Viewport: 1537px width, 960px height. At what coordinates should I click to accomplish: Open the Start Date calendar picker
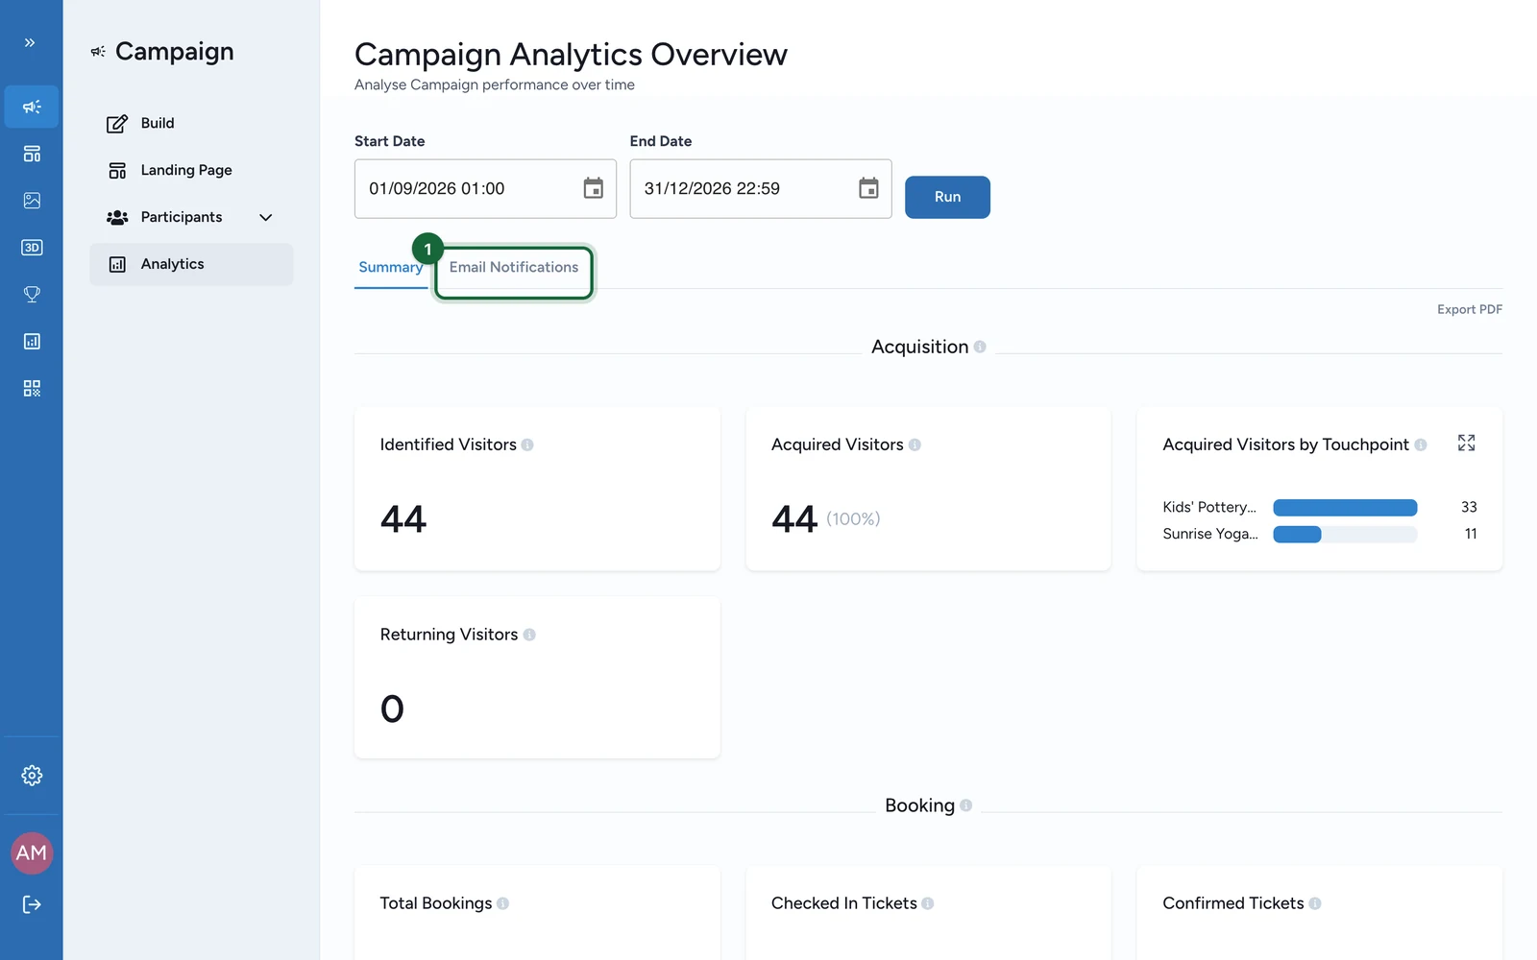(x=594, y=188)
